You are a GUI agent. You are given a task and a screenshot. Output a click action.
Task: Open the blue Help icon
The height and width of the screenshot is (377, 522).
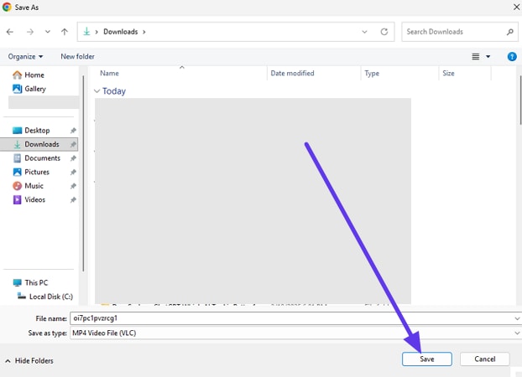click(x=512, y=57)
